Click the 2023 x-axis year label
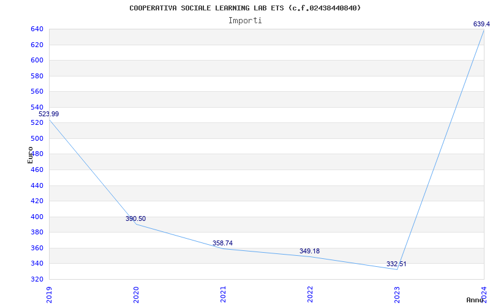The height and width of the screenshot is (306, 490). pyautogui.click(x=396, y=294)
